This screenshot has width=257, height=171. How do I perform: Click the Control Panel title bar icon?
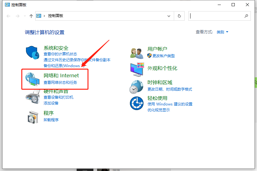(x=7, y=5)
